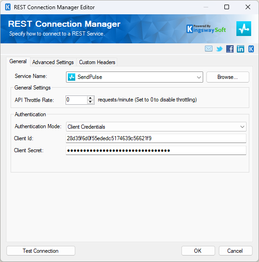Click the 'General Settings' group title
Image resolution: width=259 pixels, height=262 pixels.
(x=32, y=88)
